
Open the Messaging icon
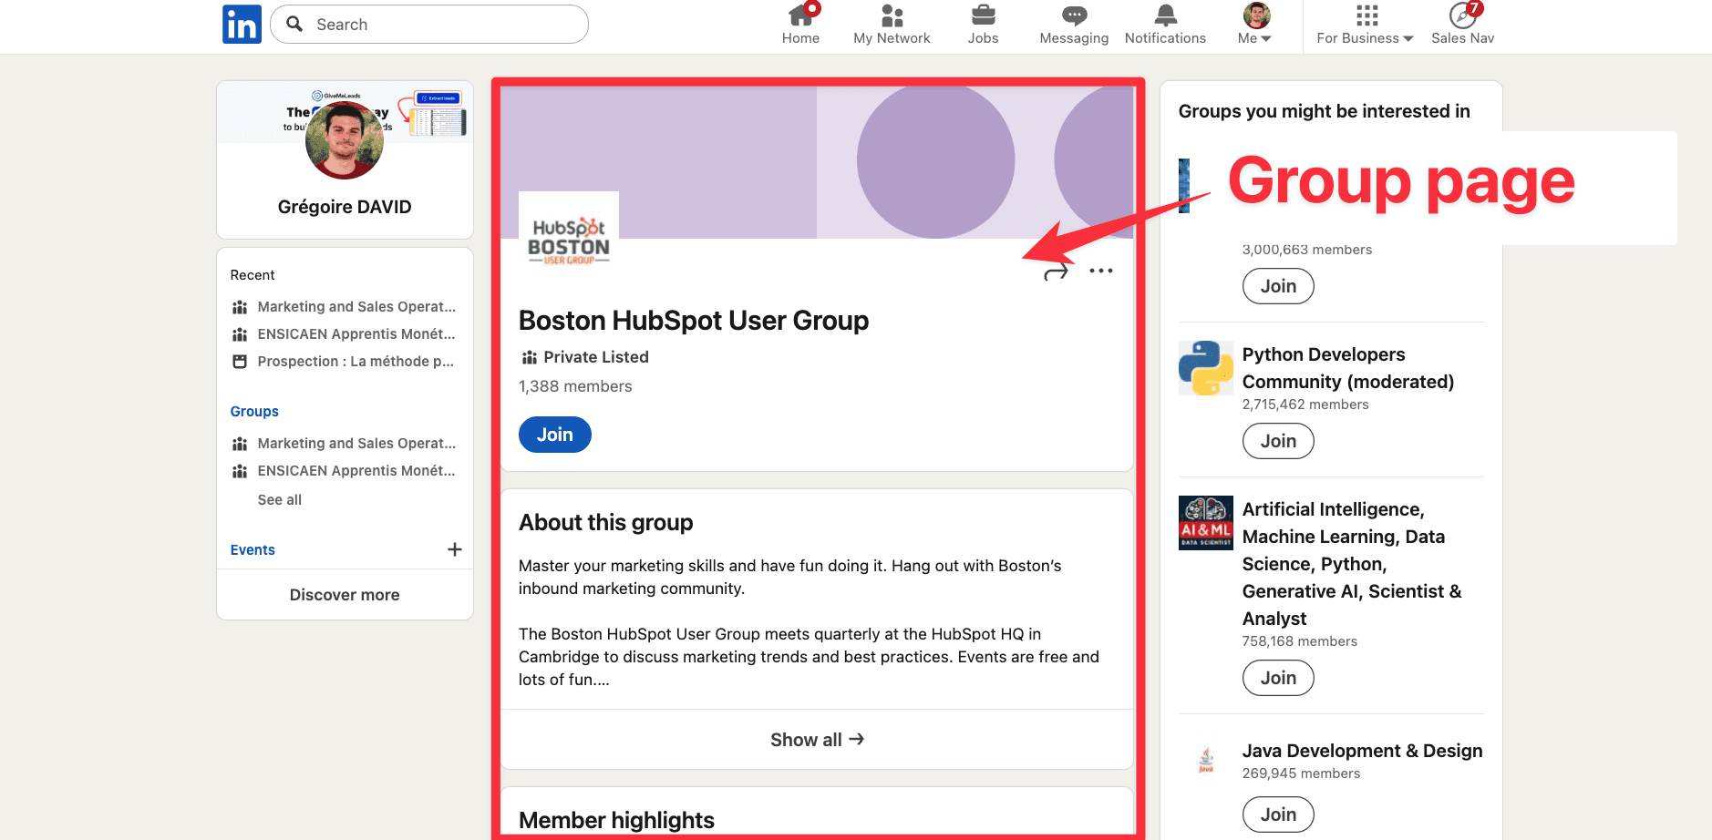(1073, 15)
